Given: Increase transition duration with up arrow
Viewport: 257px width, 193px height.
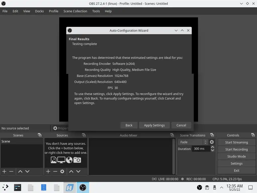Looking at the screenshot, I should click(x=213, y=147).
